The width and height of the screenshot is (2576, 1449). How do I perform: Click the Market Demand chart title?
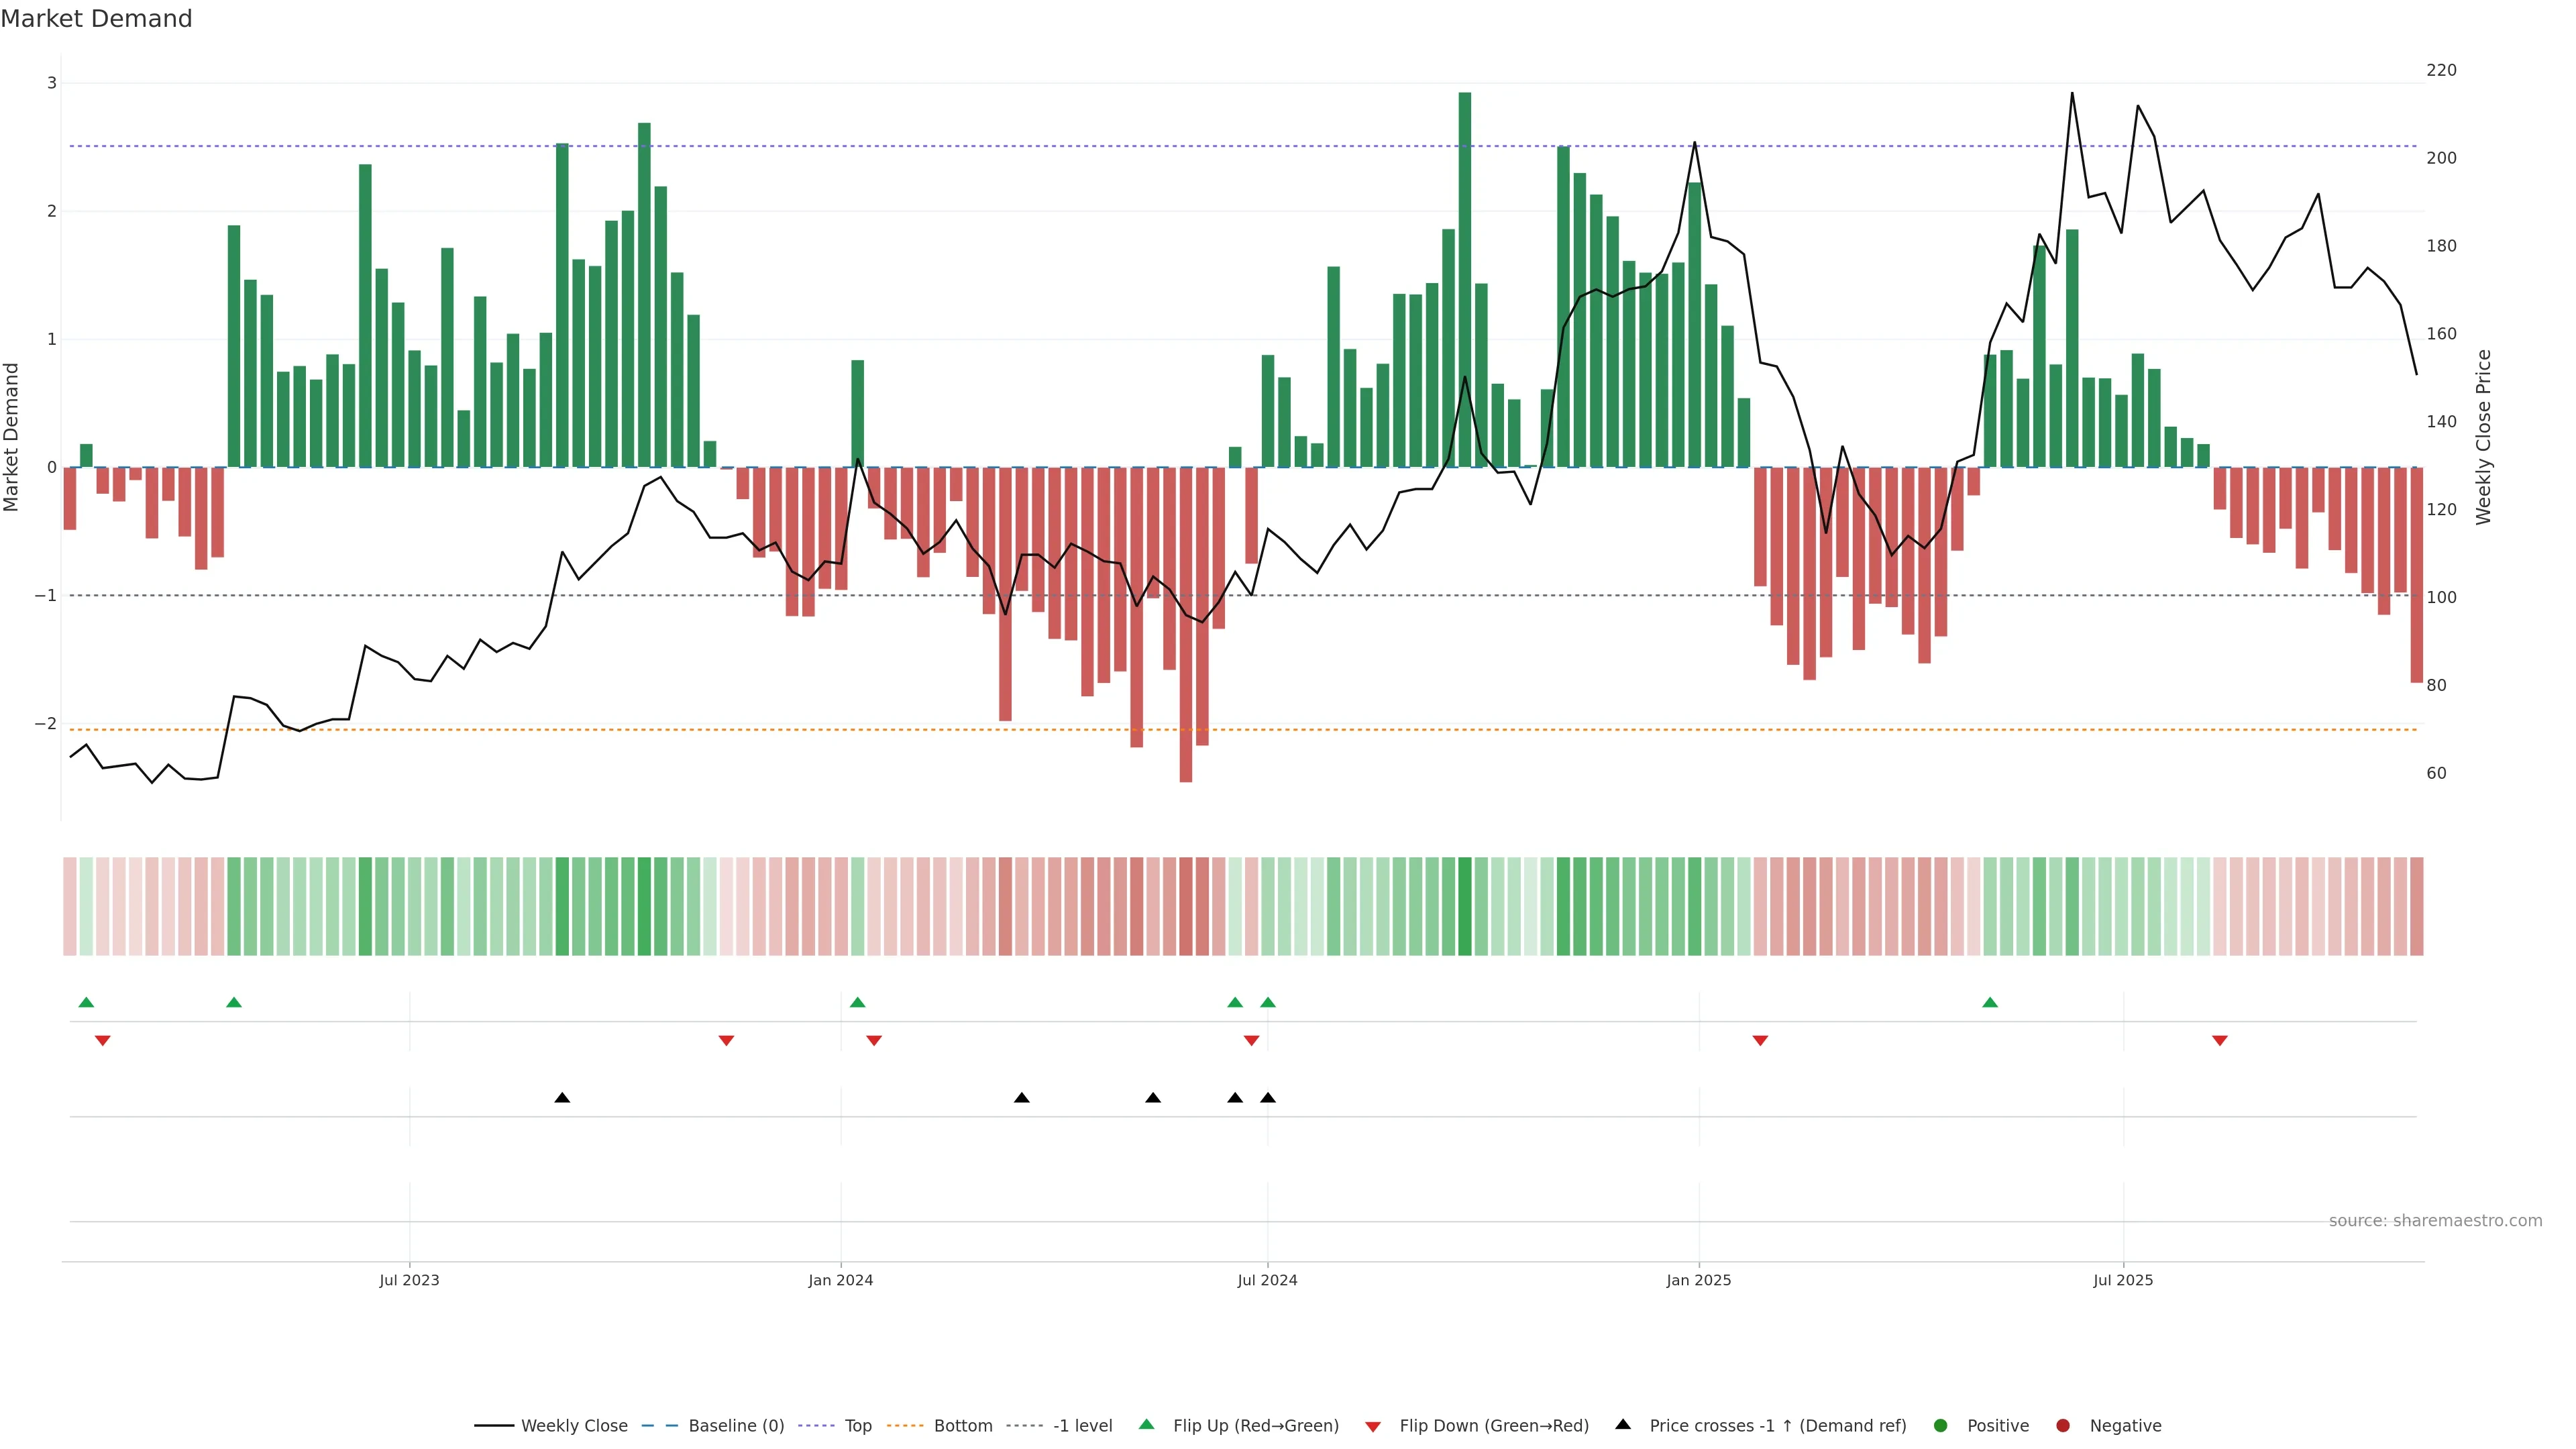click(x=96, y=19)
